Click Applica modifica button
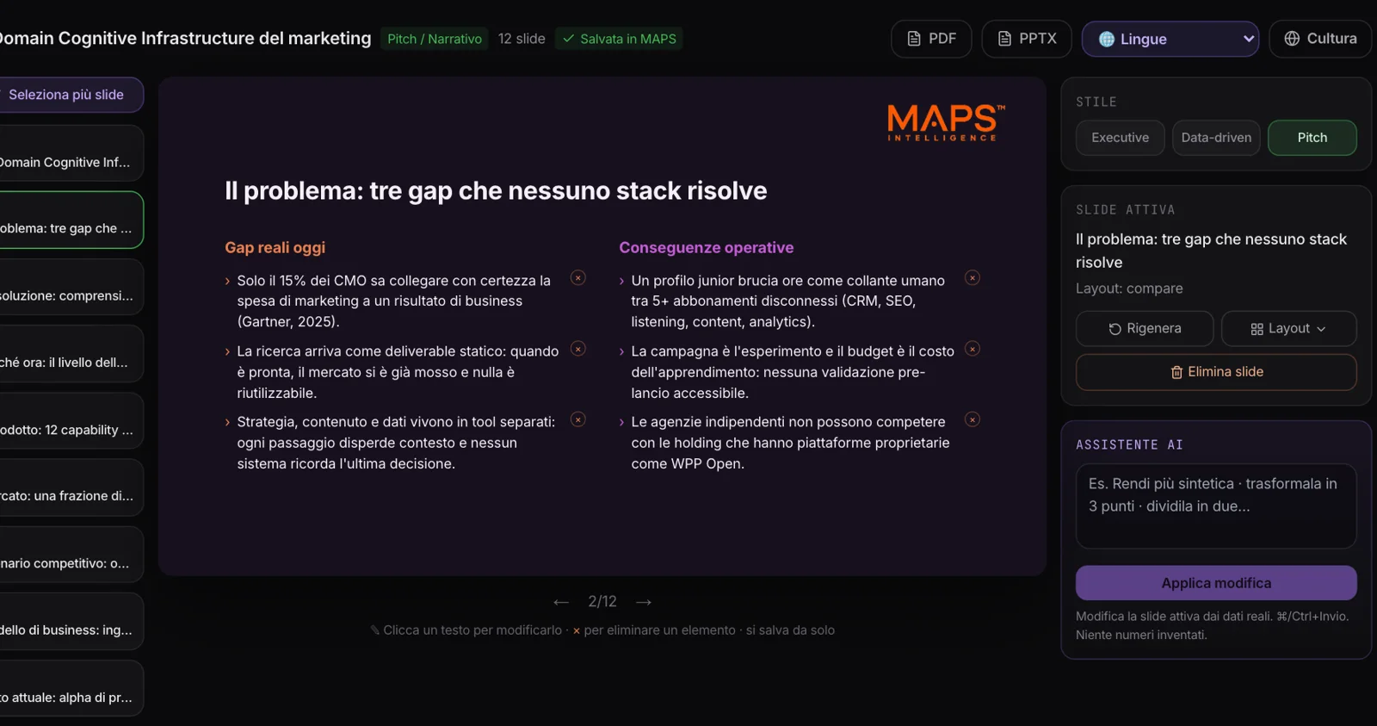Screen dimensions: 1377x726 1216,583
